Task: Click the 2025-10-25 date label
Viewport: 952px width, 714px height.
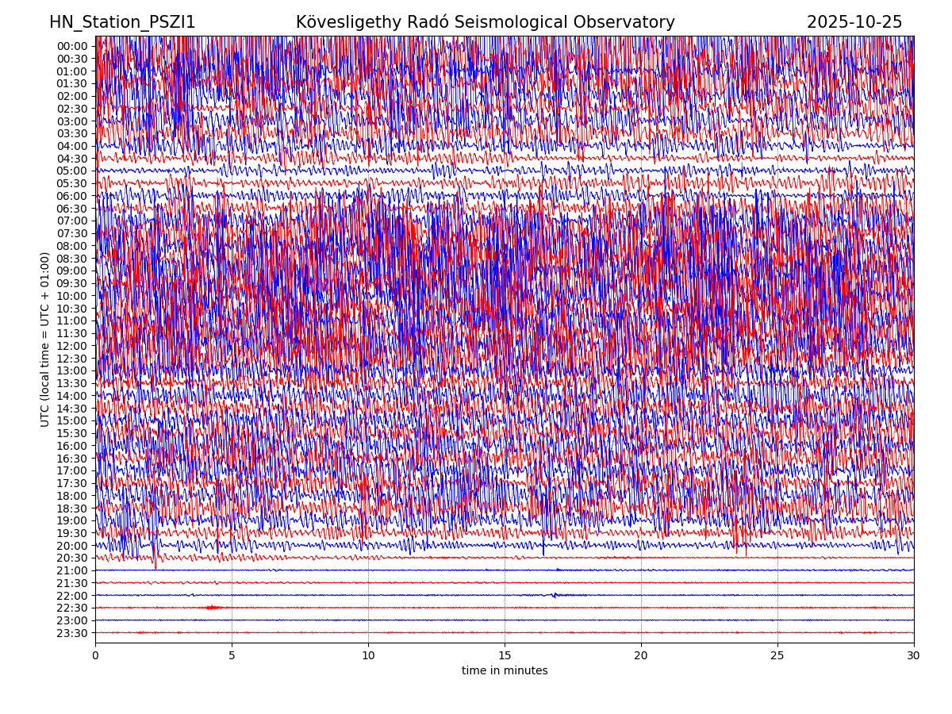Action: coord(854,23)
